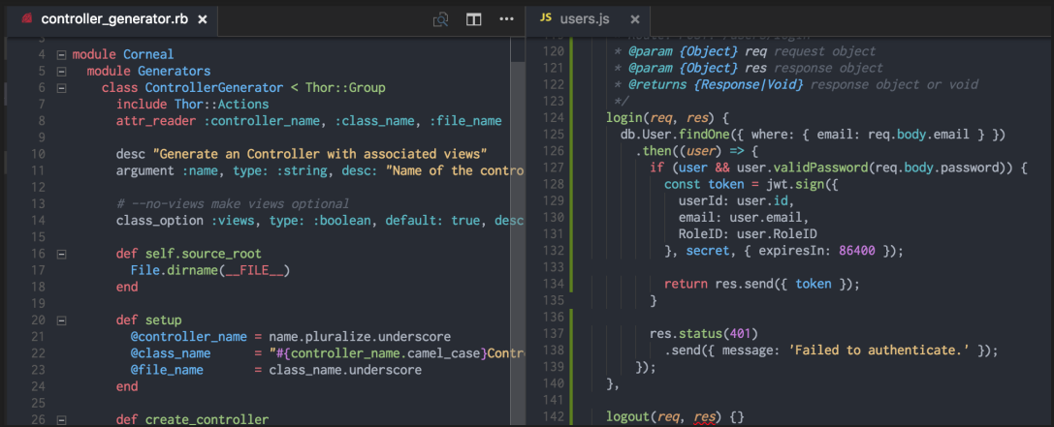The height and width of the screenshot is (427, 1054).
Task: Click the '@file_name' instance variable
Action: click(x=167, y=370)
